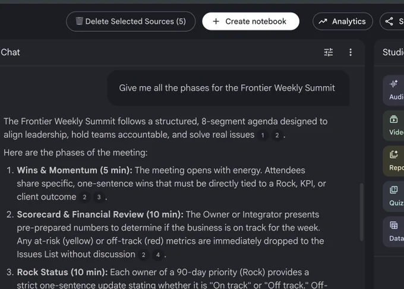Screen dimensions: 404x289
Task: Open Reports tile in Studio panel
Action: (393, 161)
